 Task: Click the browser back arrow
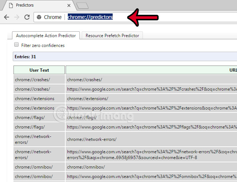coord(7,17)
